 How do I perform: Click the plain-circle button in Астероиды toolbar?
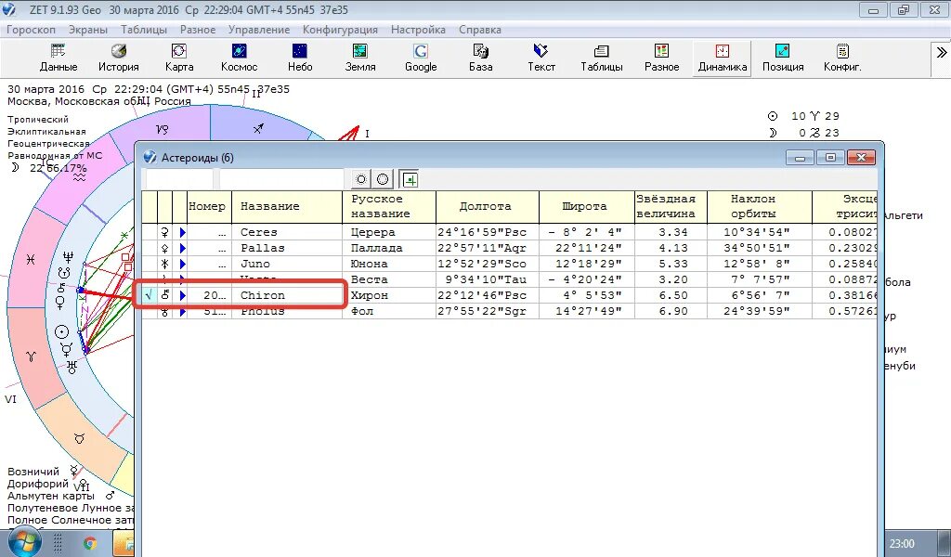point(383,179)
